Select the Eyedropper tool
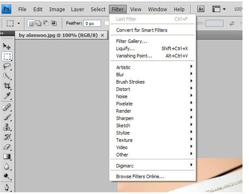The height and width of the screenshot is (194, 249). (x=7, y=96)
